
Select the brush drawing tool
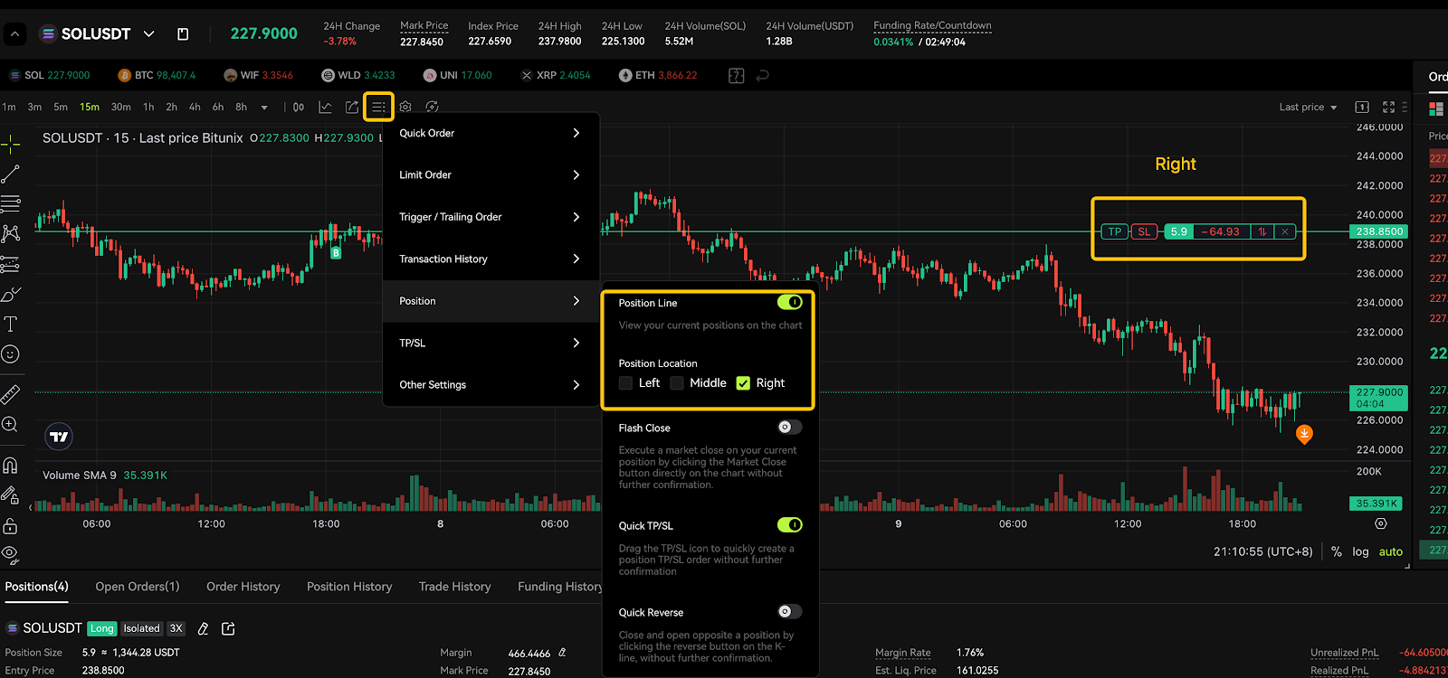[10, 295]
